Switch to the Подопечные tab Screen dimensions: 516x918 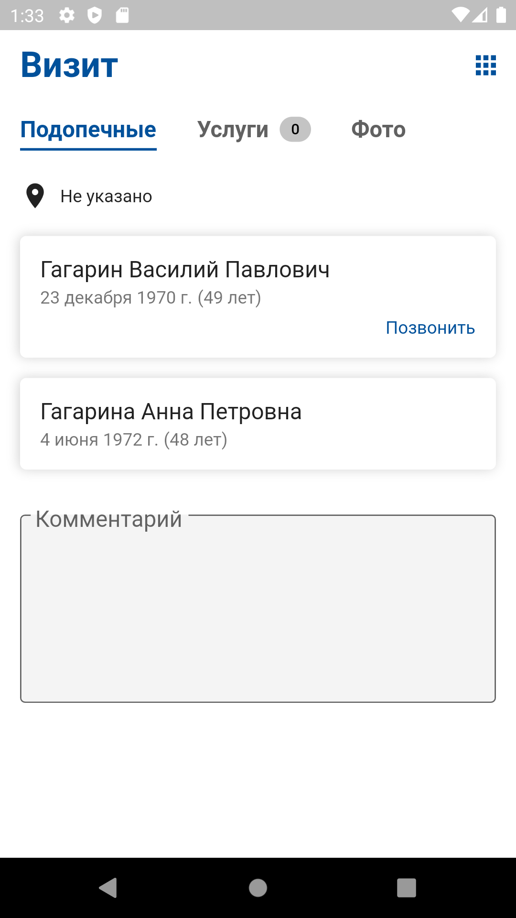pyautogui.click(x=88, y=130)
